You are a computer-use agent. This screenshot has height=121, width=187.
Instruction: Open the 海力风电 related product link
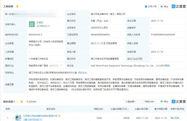tap(175, 118)
